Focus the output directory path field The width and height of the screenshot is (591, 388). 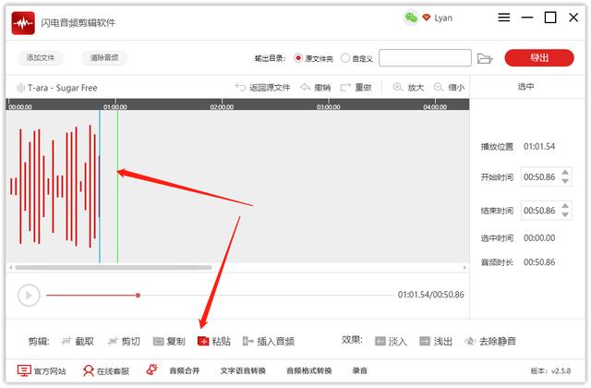click(x=425, y=57)
